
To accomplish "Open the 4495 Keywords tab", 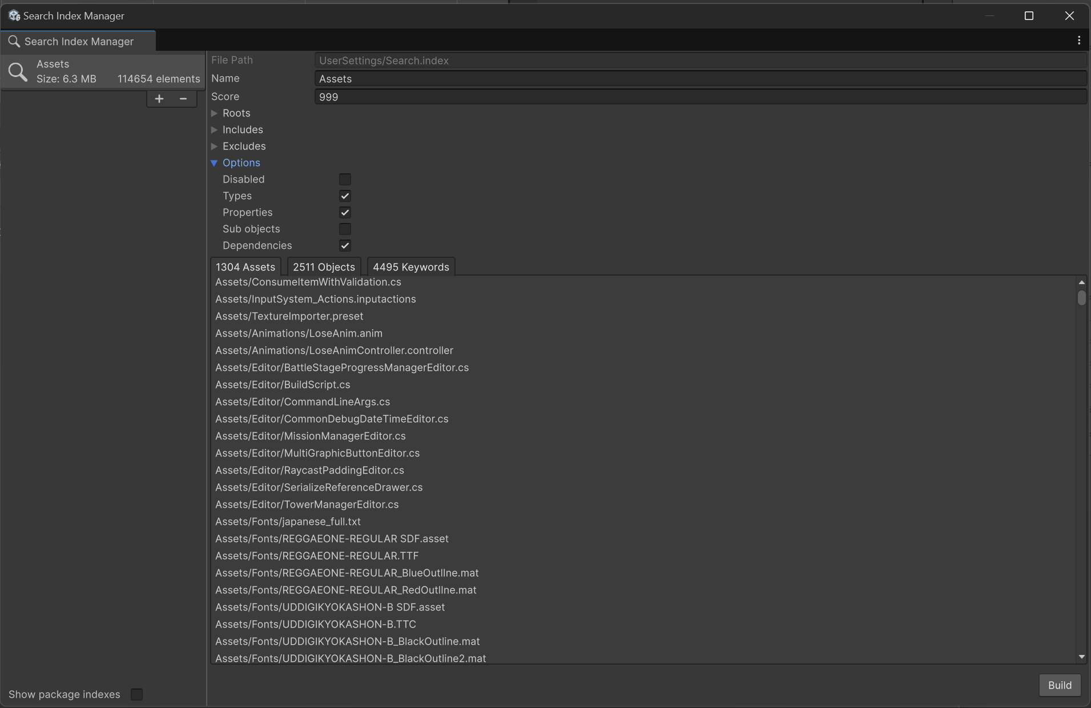I will [x=410, y=267].
